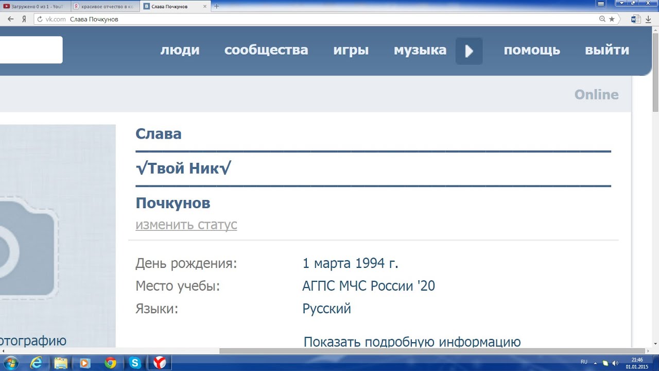The height and width of the screenshot is (371, 659).
Task: Click the volume speaker tray icon
Action: pyautogui.click(x=615, y=363)
